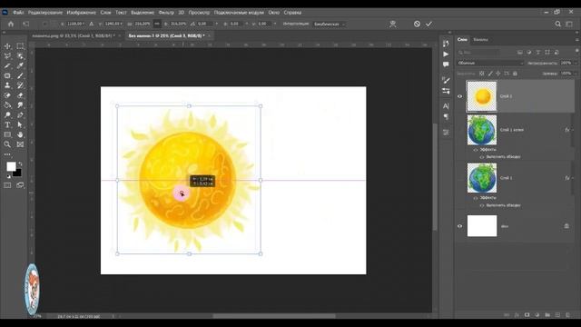
Task: Click the create new layer icon
Action: tap(557, 315)
